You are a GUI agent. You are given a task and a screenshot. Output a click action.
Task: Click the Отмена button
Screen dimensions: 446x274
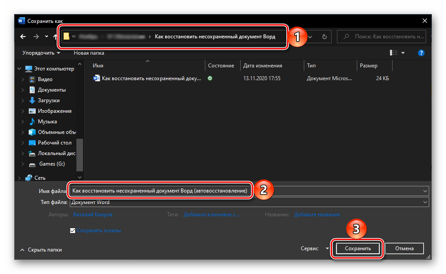click(x=404, y=248)
